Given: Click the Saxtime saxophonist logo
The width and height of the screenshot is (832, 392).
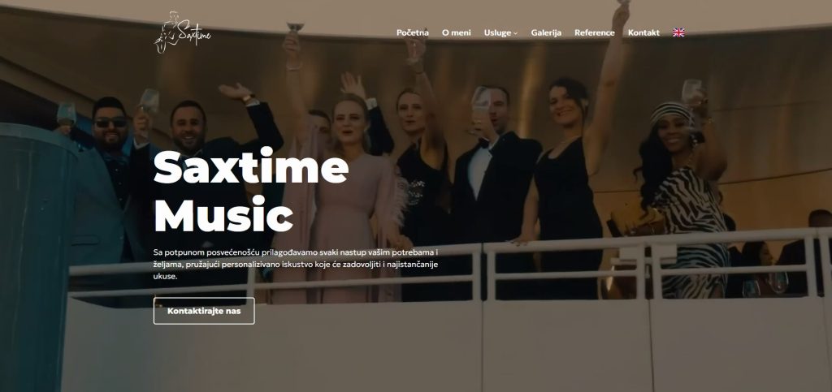Looking at the screenshot, I should click(x=182, y=32).
